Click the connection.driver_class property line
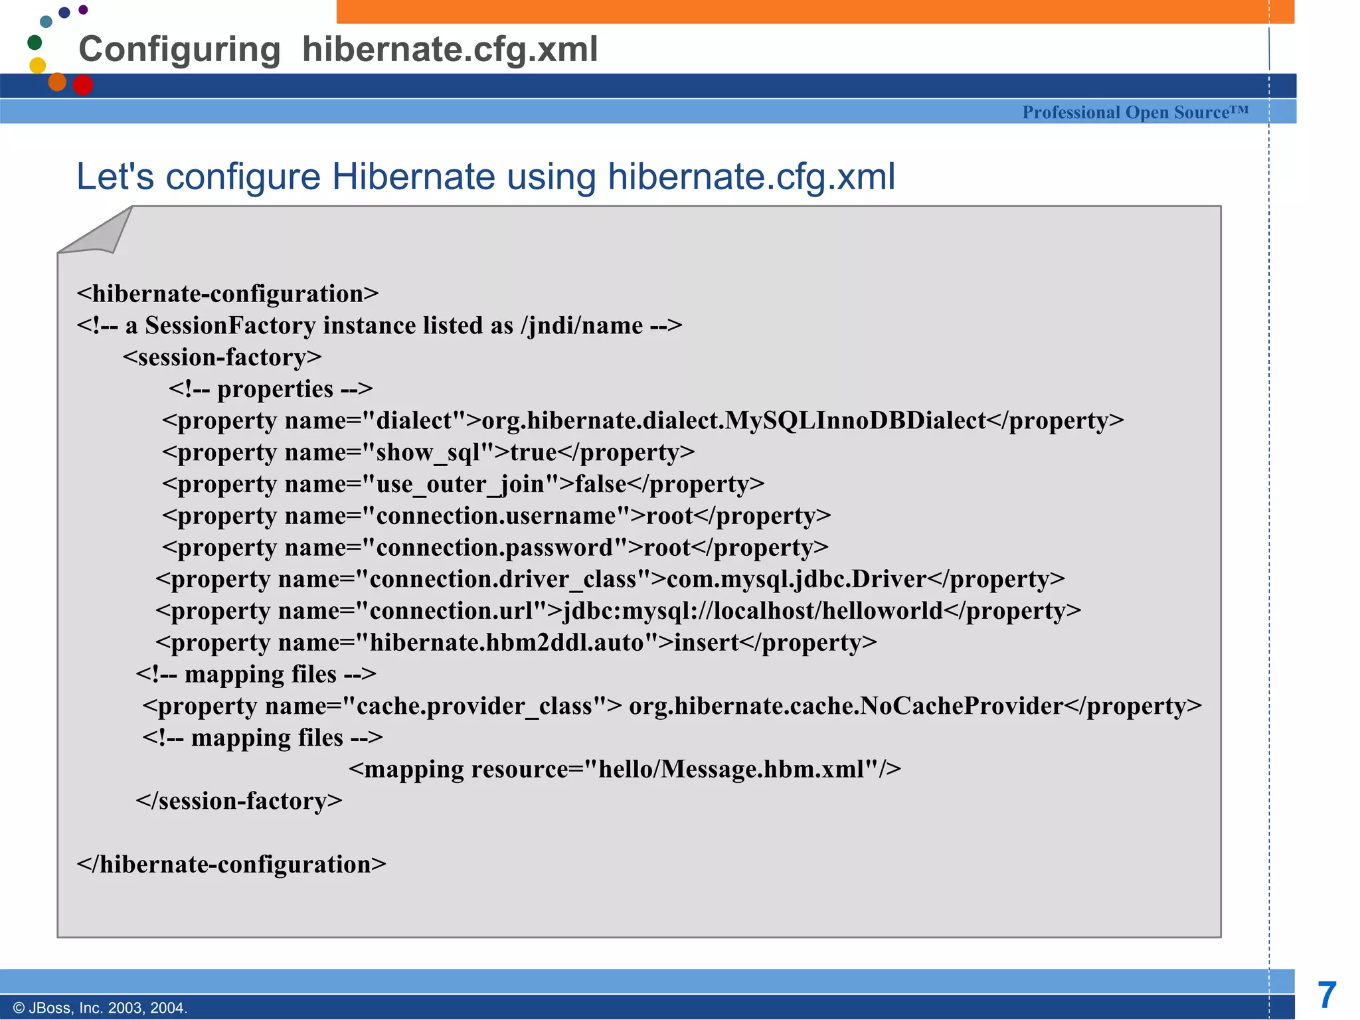 (x=610, y=580)
